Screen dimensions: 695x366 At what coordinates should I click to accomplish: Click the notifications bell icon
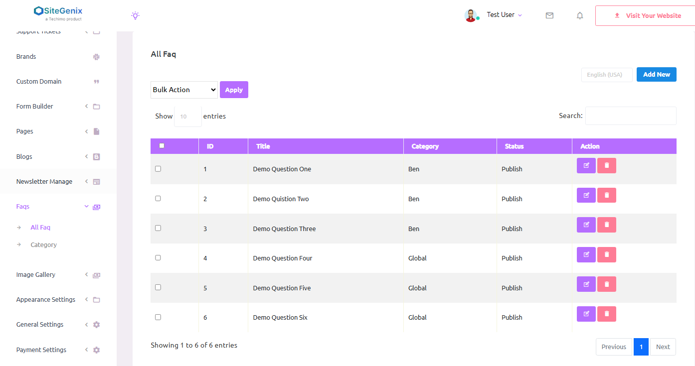point(579,15)
